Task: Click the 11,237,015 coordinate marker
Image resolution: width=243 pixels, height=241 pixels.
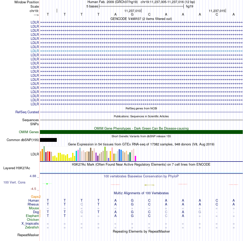Action: tap(217, 11)
